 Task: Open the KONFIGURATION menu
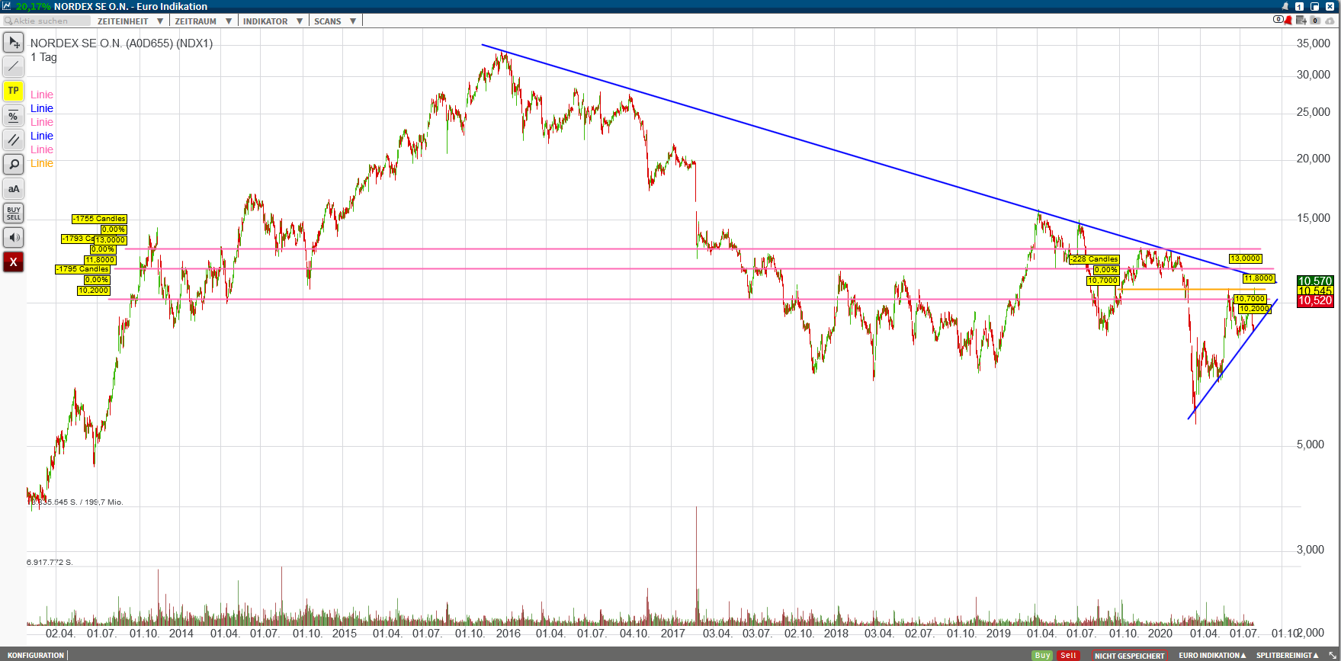[x=36, y=656]
